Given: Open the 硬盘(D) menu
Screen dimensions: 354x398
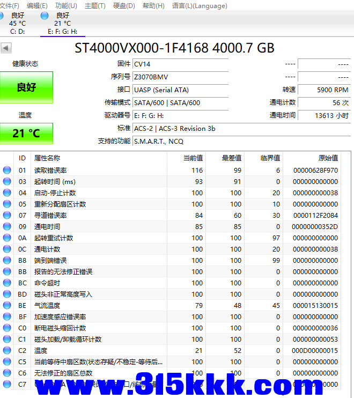Looking at the screenshot, I should coord(124,5).
